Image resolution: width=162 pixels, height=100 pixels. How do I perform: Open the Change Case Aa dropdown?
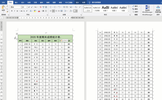coord(36,7)
